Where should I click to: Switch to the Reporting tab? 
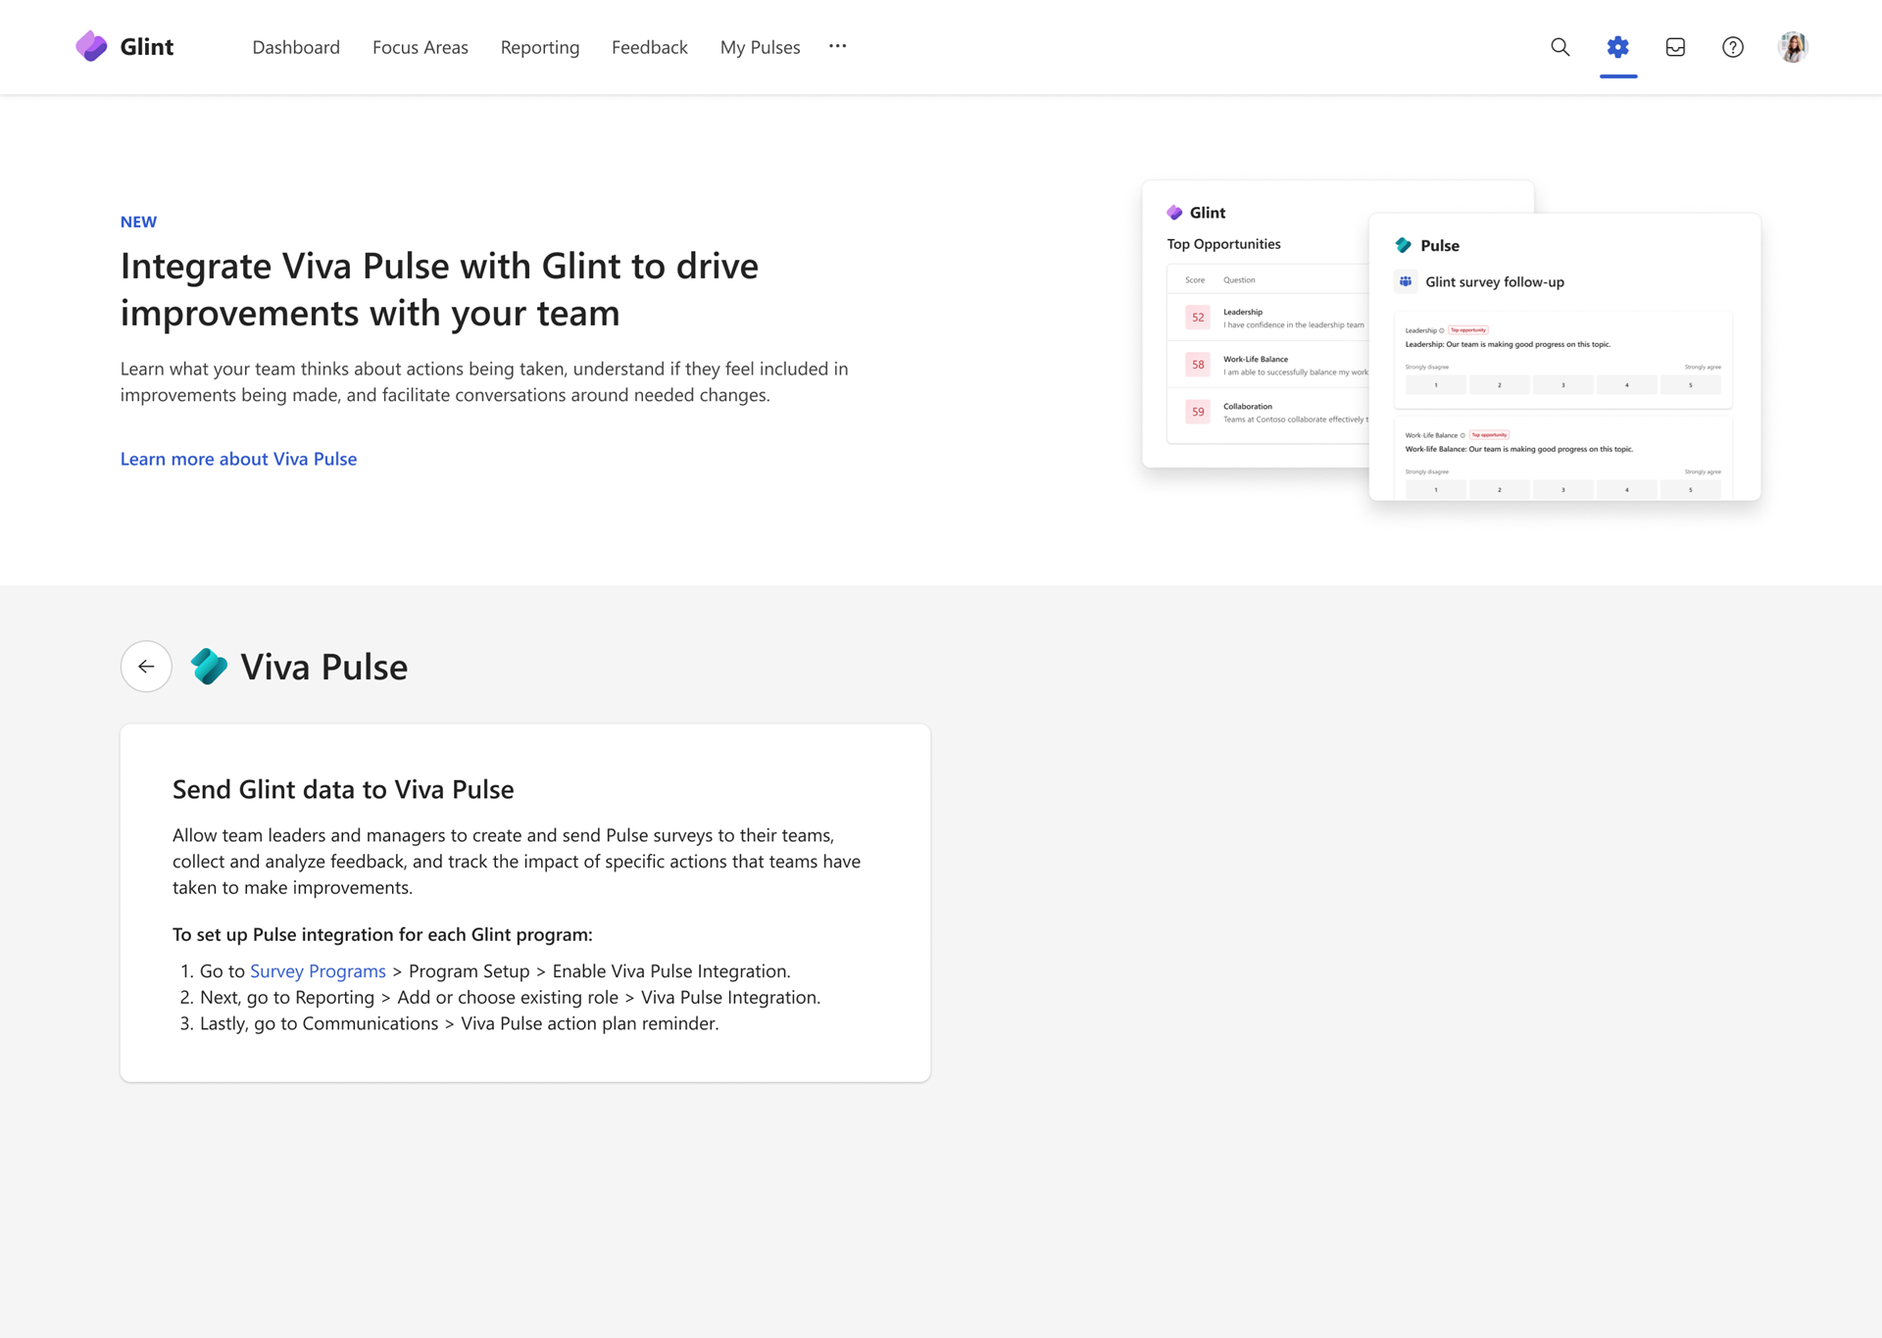tap(539, 47)
